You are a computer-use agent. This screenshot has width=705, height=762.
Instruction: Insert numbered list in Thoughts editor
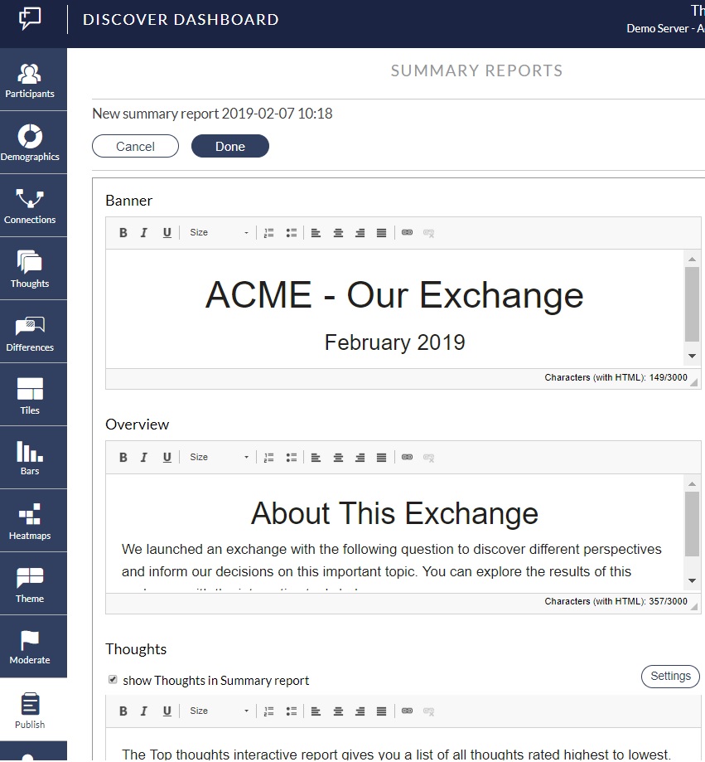pos(269,711)
